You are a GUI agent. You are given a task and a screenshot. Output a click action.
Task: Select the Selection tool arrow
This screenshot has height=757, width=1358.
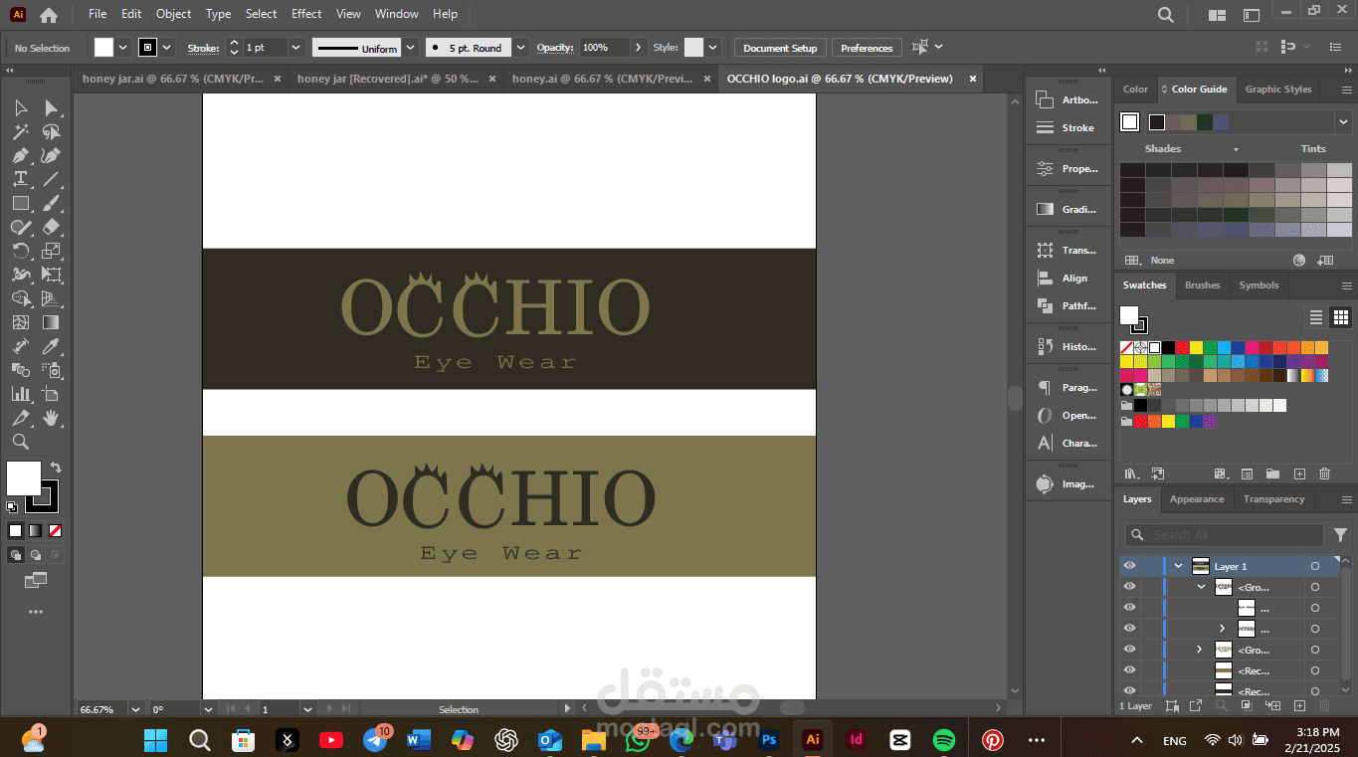[20, 107]
